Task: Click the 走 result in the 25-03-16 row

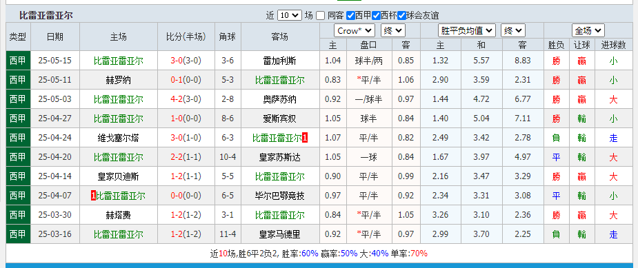Action: pyautogui.click(x=613, y=235)
